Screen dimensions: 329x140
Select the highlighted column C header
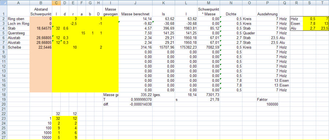coord(56,3)
